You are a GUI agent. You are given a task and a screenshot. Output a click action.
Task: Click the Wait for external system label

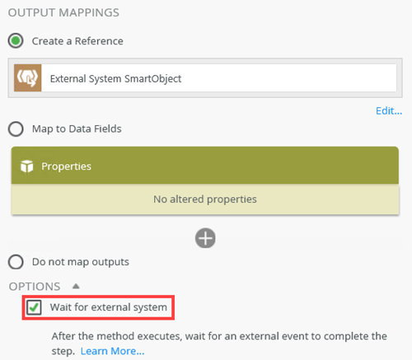109,307
